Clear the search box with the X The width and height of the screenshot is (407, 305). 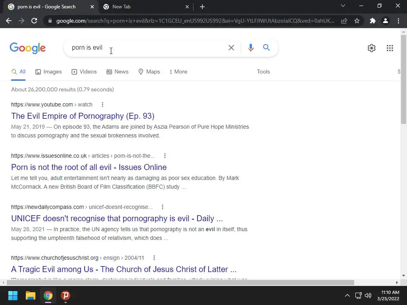click(x=231, y=48)
